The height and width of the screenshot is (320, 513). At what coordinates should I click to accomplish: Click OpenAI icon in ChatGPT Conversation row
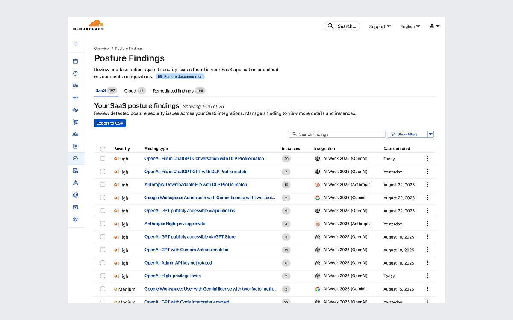[x=318, y=159]
